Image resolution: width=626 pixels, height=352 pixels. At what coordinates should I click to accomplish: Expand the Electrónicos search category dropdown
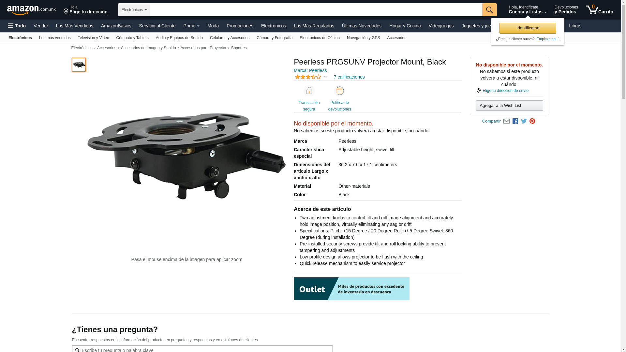pos(134,10)
